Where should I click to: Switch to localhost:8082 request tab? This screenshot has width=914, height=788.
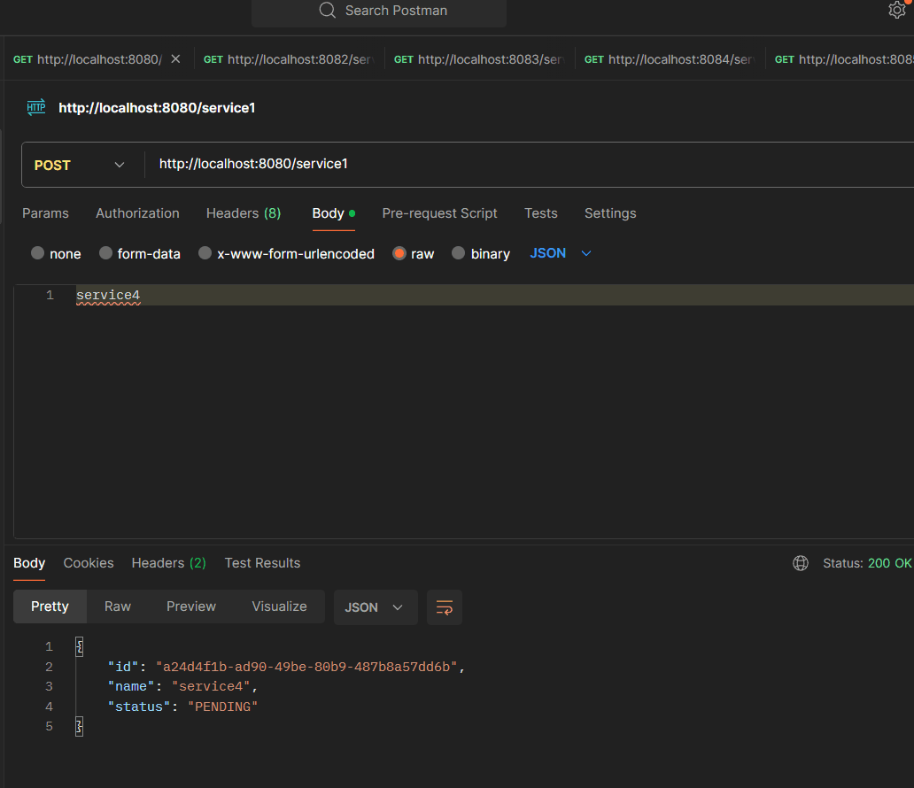coord(289,59)
